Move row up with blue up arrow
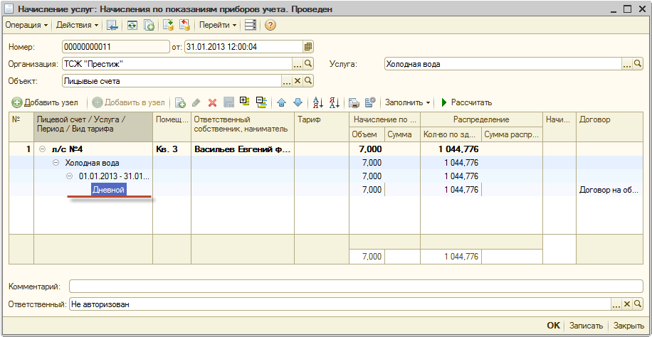652x337 pixels. click(282, 102)
